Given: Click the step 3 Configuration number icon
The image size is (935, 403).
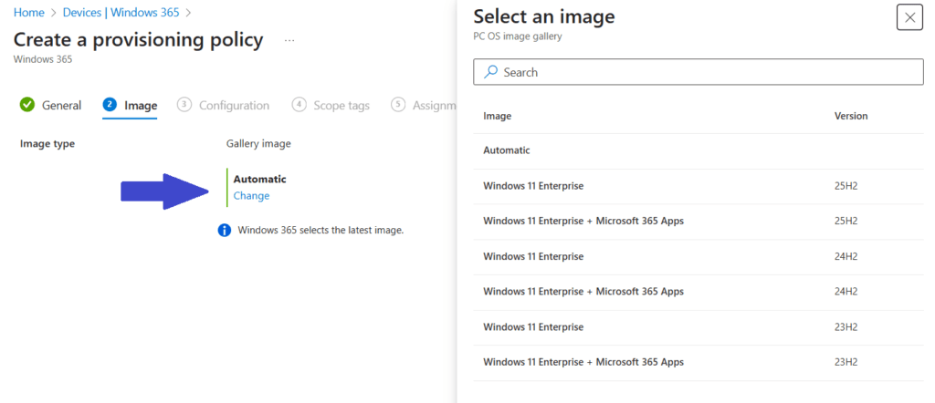Looking at the screenshot, I should (x=185, y=105).
